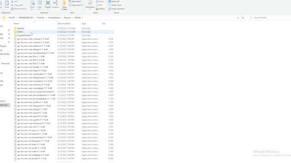Click Edit in Open group
Viewport: 291px width, 163px height.
(99, 5)
